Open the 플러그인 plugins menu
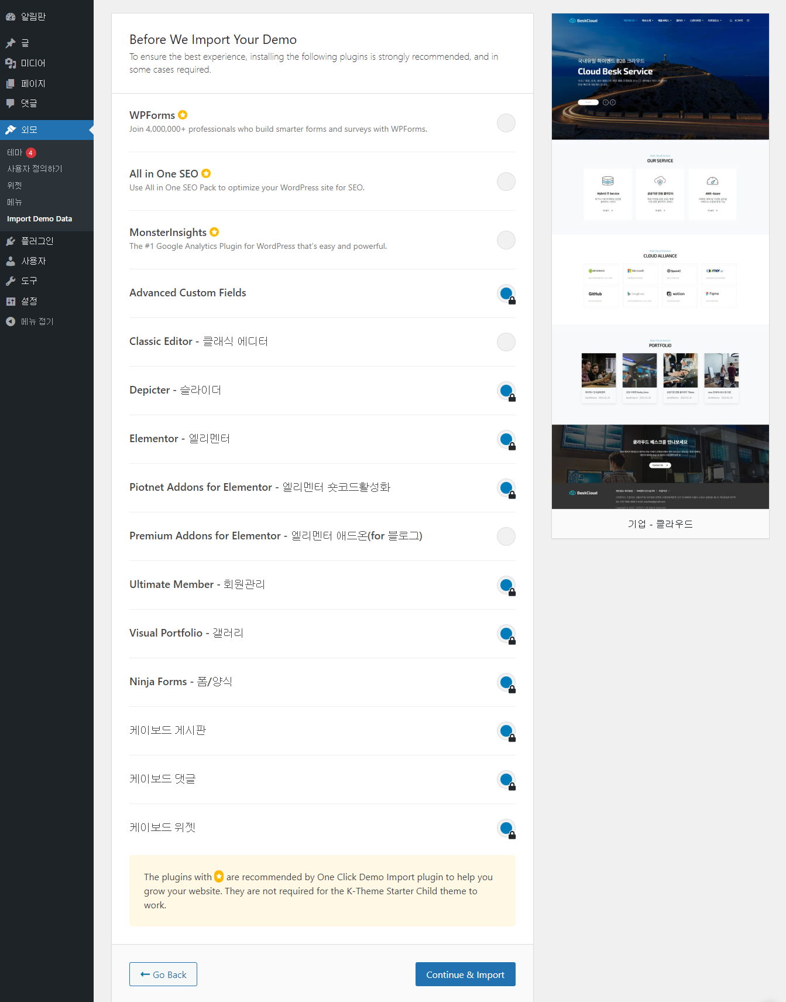Image resolution: width=786 pixels, height=1002 pixels. point(47,241)
